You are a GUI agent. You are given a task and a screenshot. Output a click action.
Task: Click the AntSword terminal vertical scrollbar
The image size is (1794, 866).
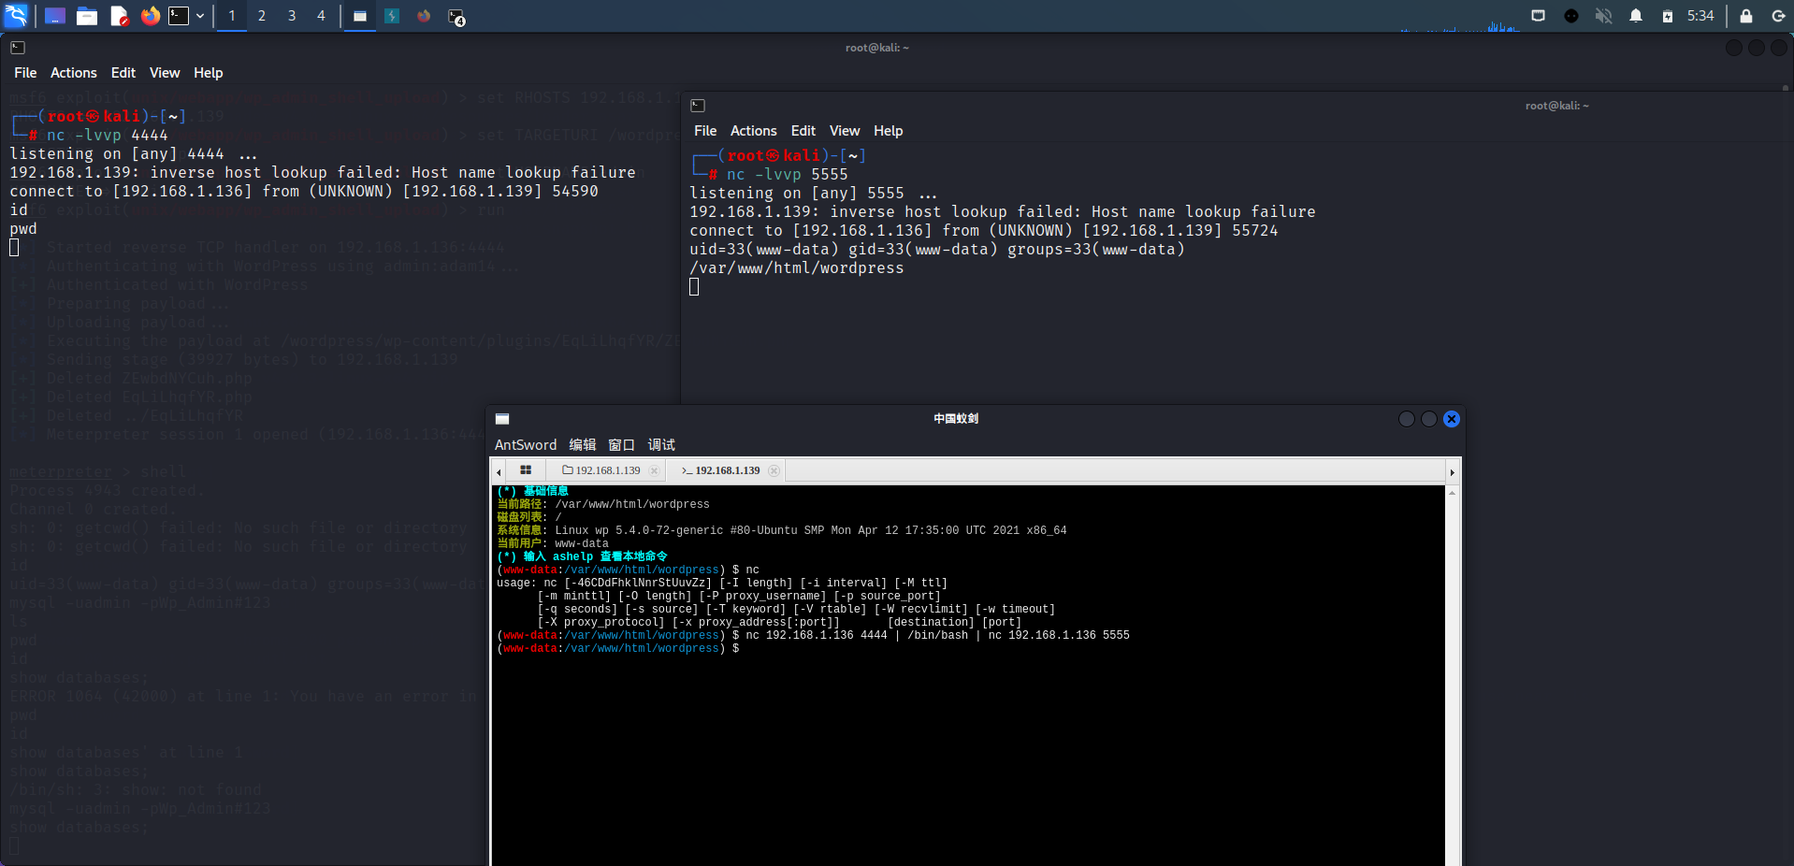click(1452, 675)
